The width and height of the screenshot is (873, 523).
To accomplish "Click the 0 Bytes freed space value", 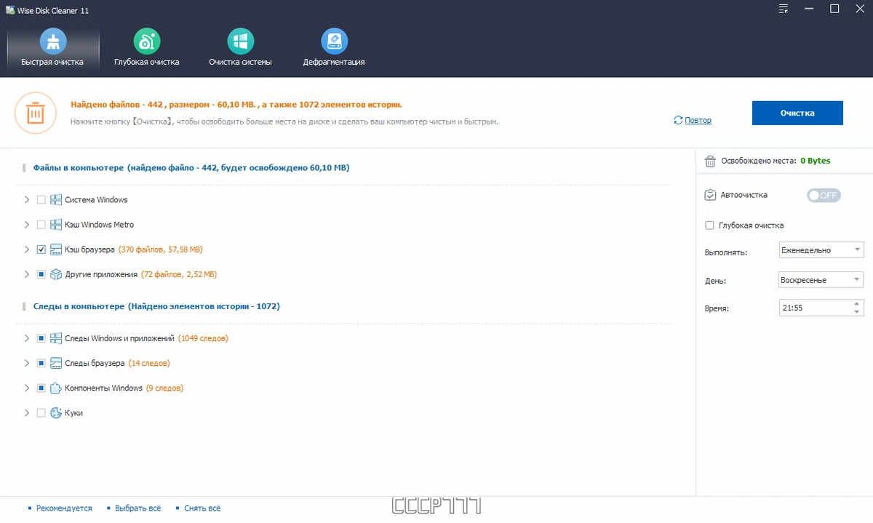I will point(816,161).
